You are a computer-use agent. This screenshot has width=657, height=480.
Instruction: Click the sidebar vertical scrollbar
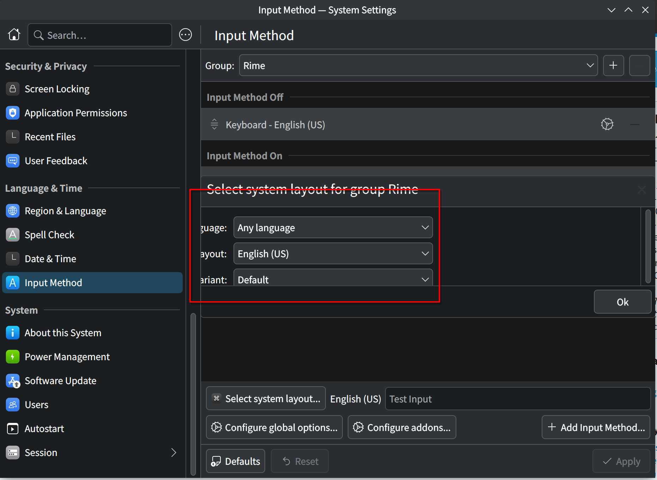click(193, 394)
